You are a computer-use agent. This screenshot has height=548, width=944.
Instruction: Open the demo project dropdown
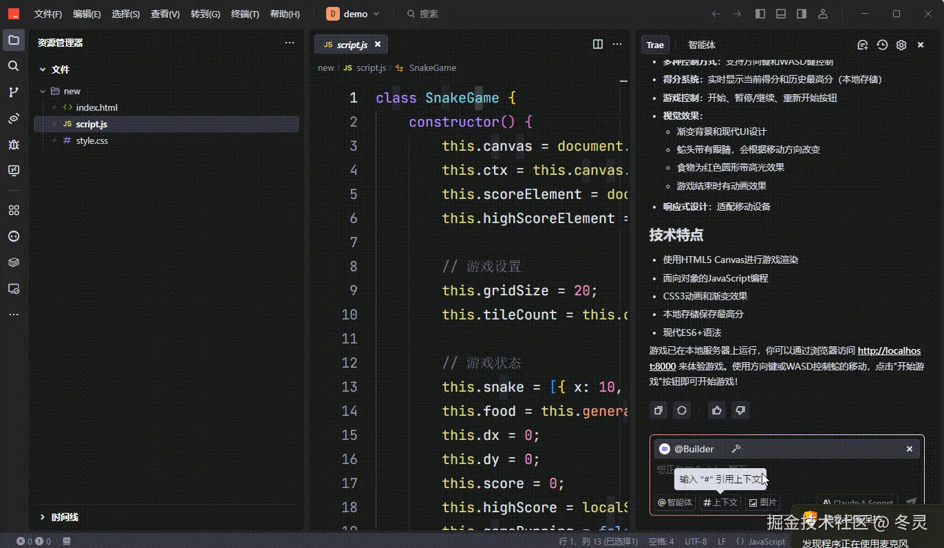click(353, 14)
